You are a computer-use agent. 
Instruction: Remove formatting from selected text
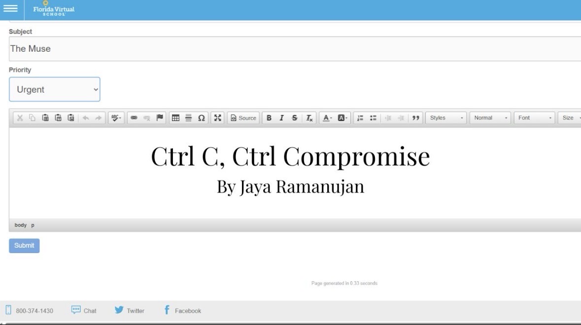click(x=309, y=118)
